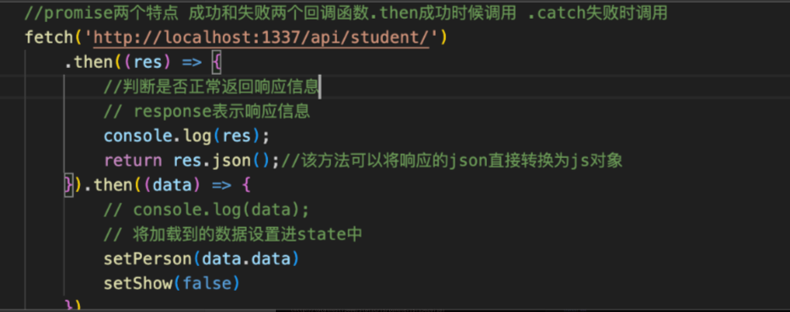The width and height of the screenshot is (790, 312).
Task: Click the res.json() method call
Action: (x=221, y=161)
